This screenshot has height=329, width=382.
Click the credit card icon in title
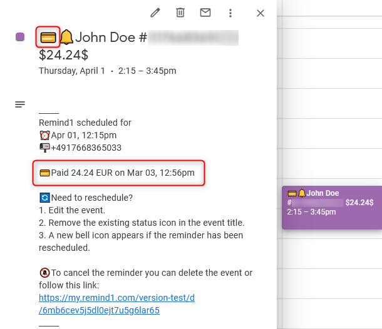point(48,38)
